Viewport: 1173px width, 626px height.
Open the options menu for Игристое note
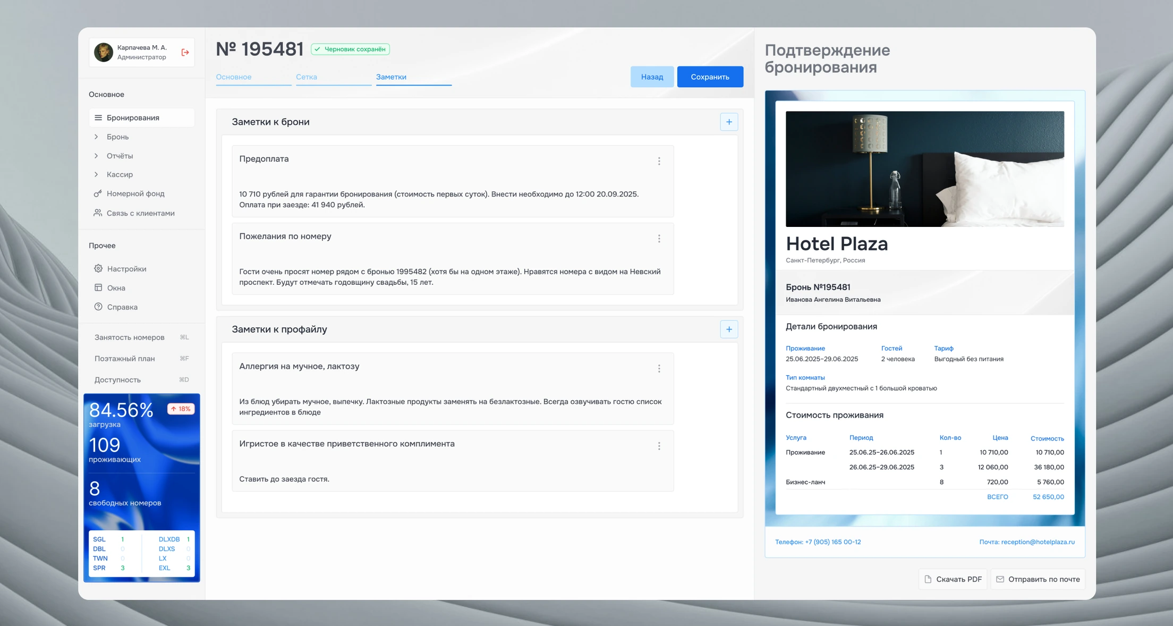pos(659,446)
